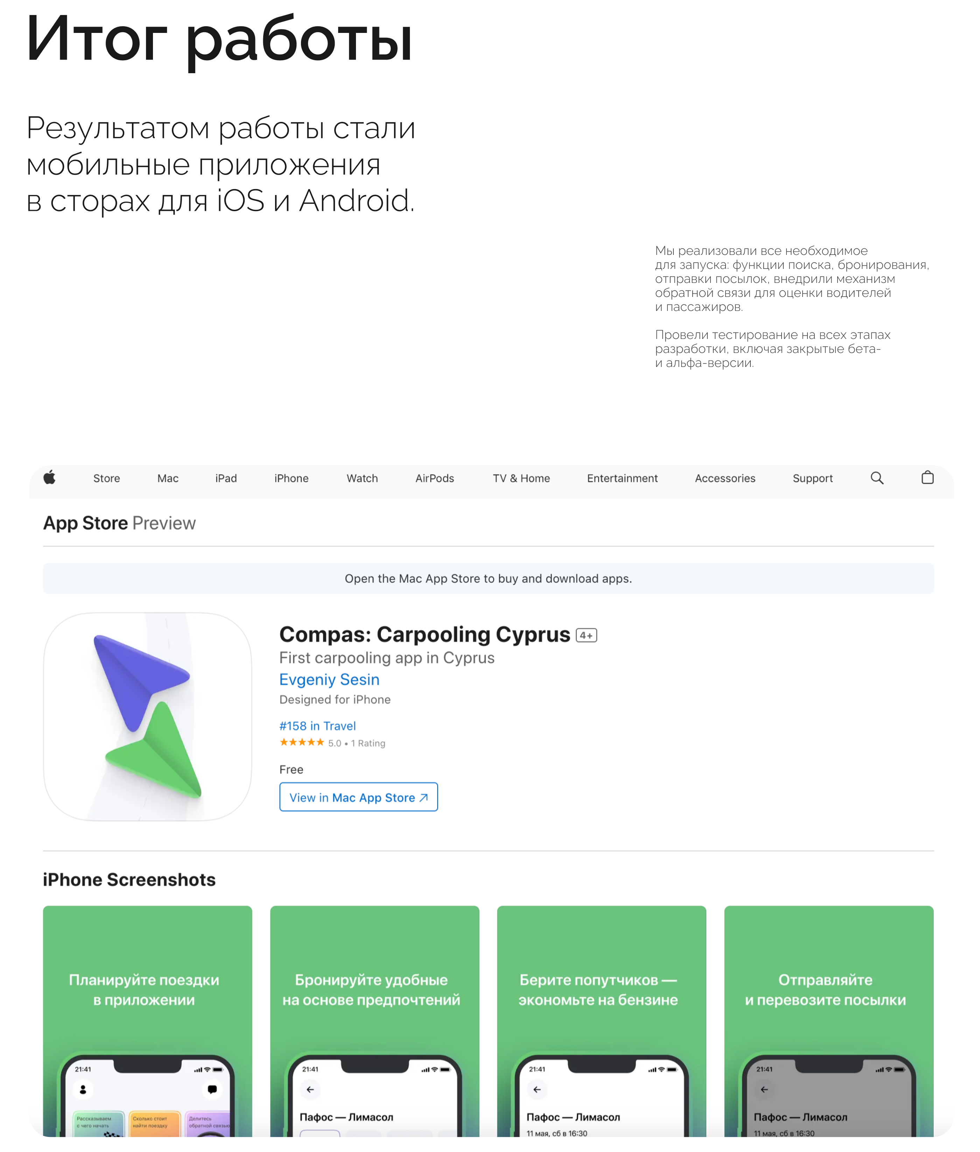This screenshot has height=1152, width=980.
Task: Open AirPods from the navigation bar
Action: (434, 478)
